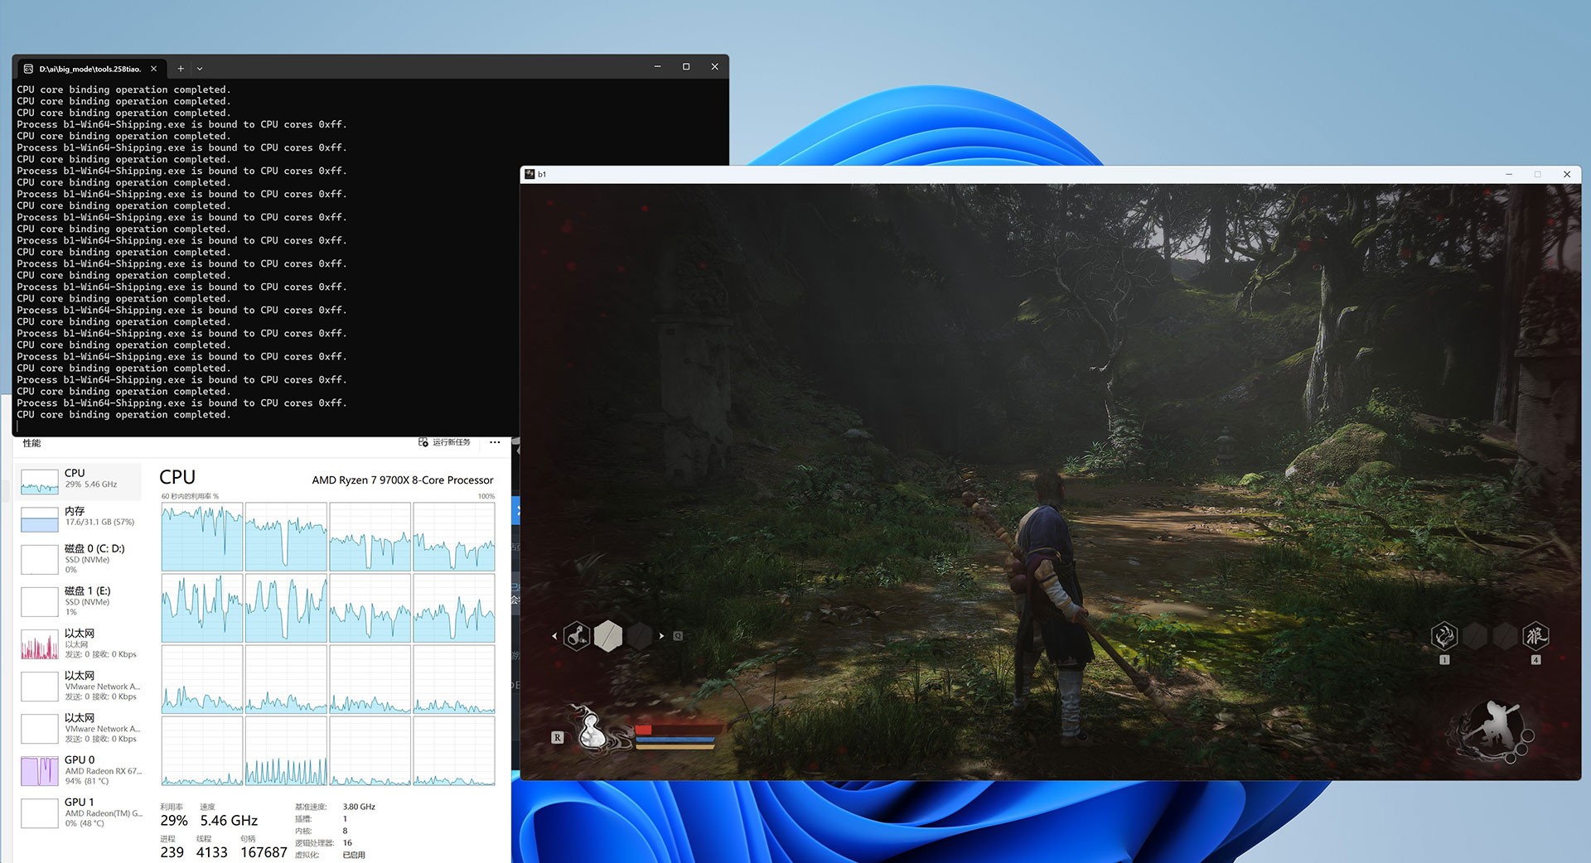
Task: Click the left arrow beside the item hotbar
Action: [x=554, y=636]
